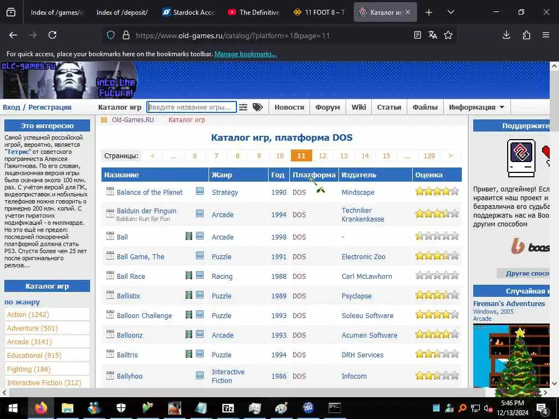Open 7-Zip from the taskbar
Image resolution: width=559 pixels, height=419 pixels.
pos(228,408)
